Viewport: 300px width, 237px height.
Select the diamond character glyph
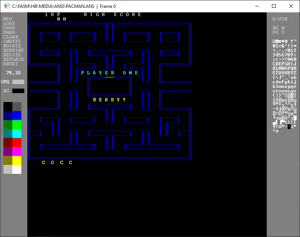(283, 41)
